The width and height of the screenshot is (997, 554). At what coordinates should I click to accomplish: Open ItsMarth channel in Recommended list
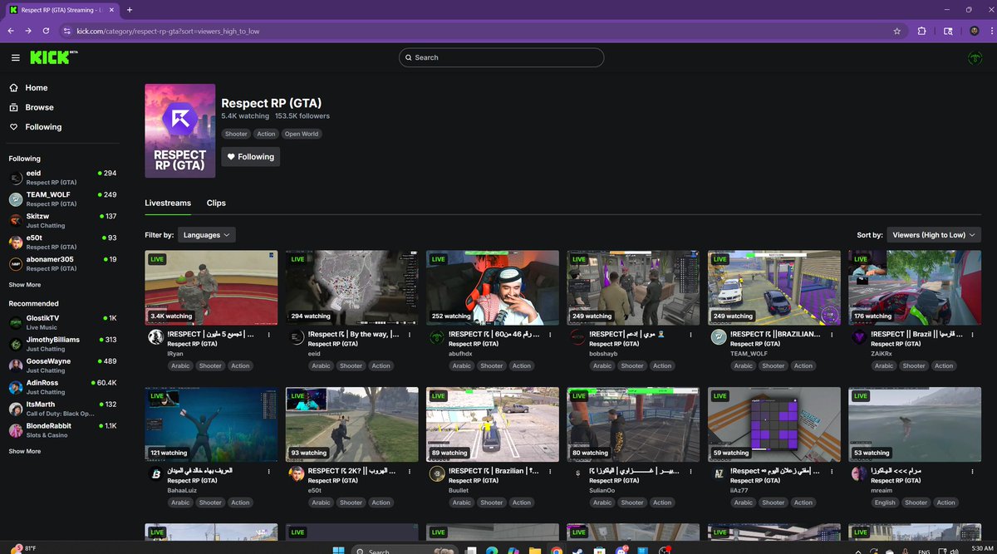click(62, 409)
